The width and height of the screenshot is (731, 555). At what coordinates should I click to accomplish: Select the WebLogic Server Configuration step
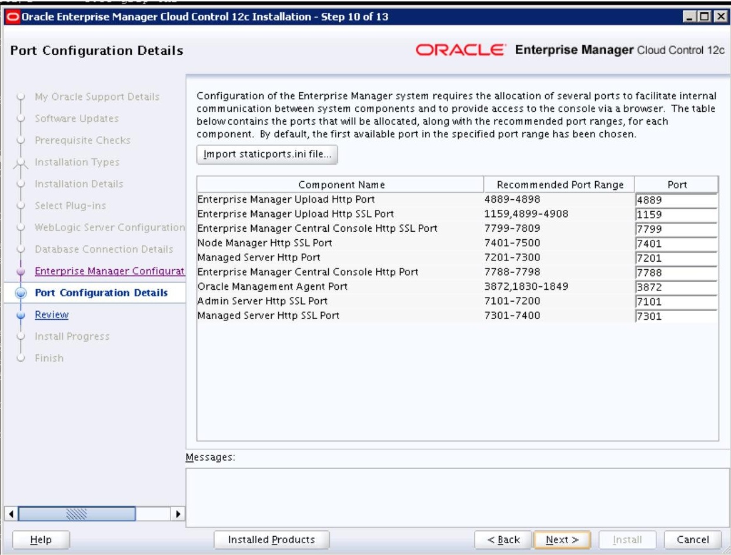(x=109, y=228)
